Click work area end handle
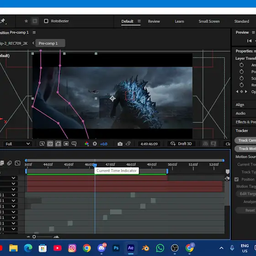256x256 pixels. pos(167,171)
